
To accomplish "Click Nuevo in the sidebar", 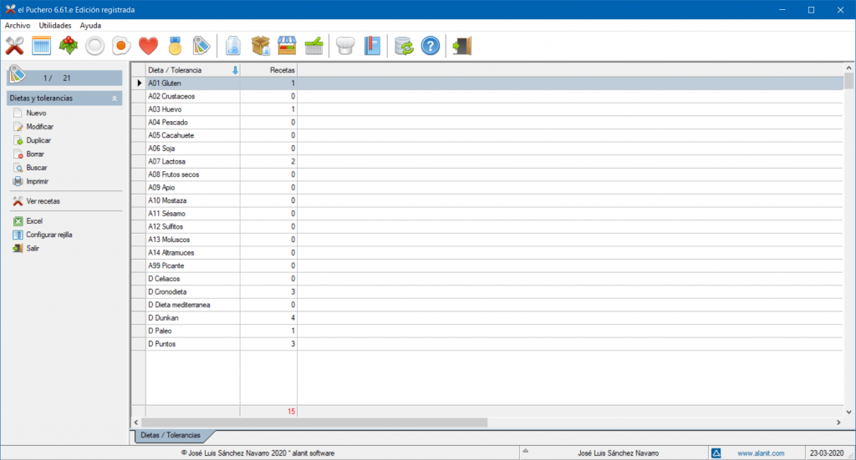I will tap(36, 113).
